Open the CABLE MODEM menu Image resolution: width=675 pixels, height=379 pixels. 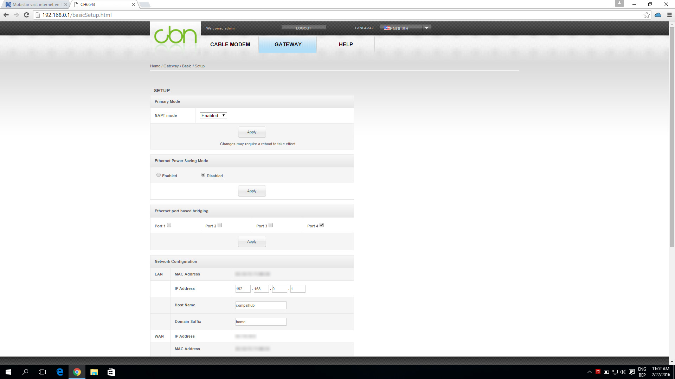[x=230, y=45]
